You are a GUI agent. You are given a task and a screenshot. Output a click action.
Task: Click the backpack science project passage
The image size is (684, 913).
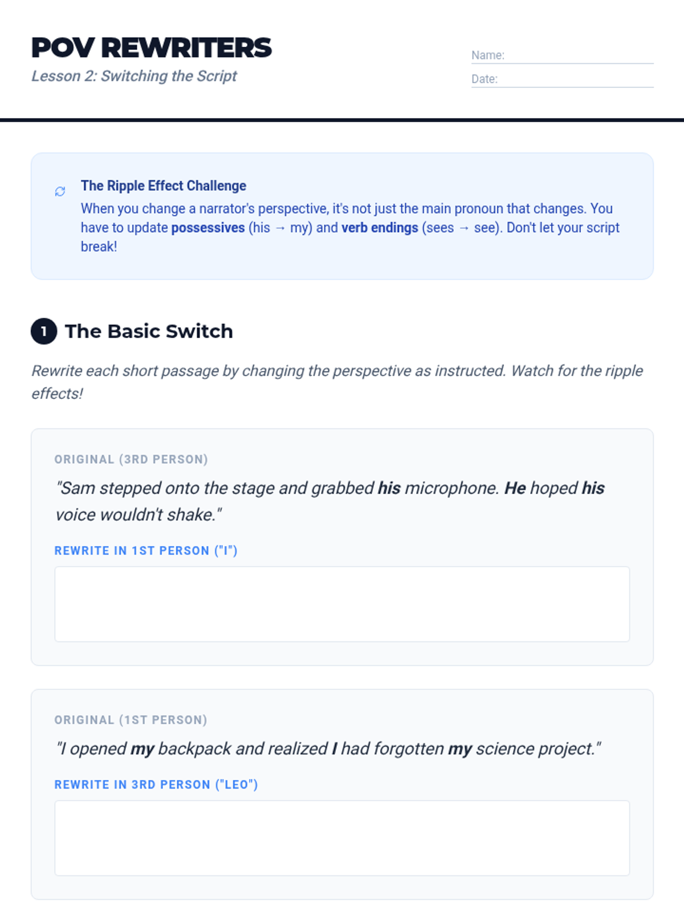tap(328, 749)
